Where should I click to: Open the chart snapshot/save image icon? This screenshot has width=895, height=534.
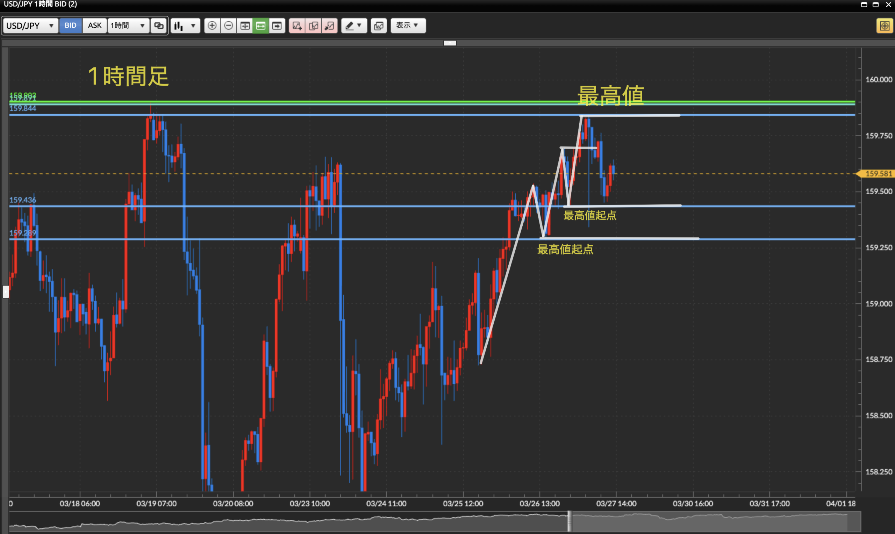[x=379, y=26]
